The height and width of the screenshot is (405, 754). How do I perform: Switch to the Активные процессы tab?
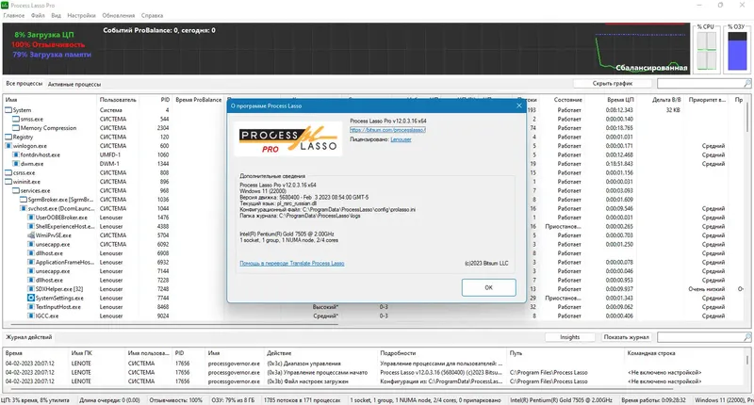click(74, 84)
